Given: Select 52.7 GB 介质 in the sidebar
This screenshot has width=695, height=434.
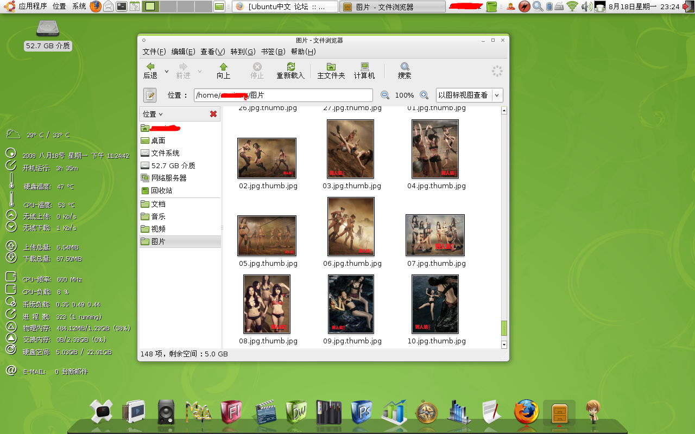Looking at the screenshot, I should 180,165.
